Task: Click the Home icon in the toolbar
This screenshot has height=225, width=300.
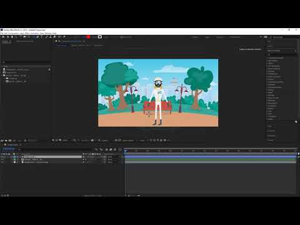Action: (3, 37)
